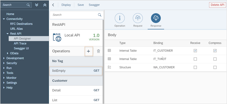Click the 1.0 VERSION label
Viewport: 227px width, 104px height.
[x=94, y=37]
